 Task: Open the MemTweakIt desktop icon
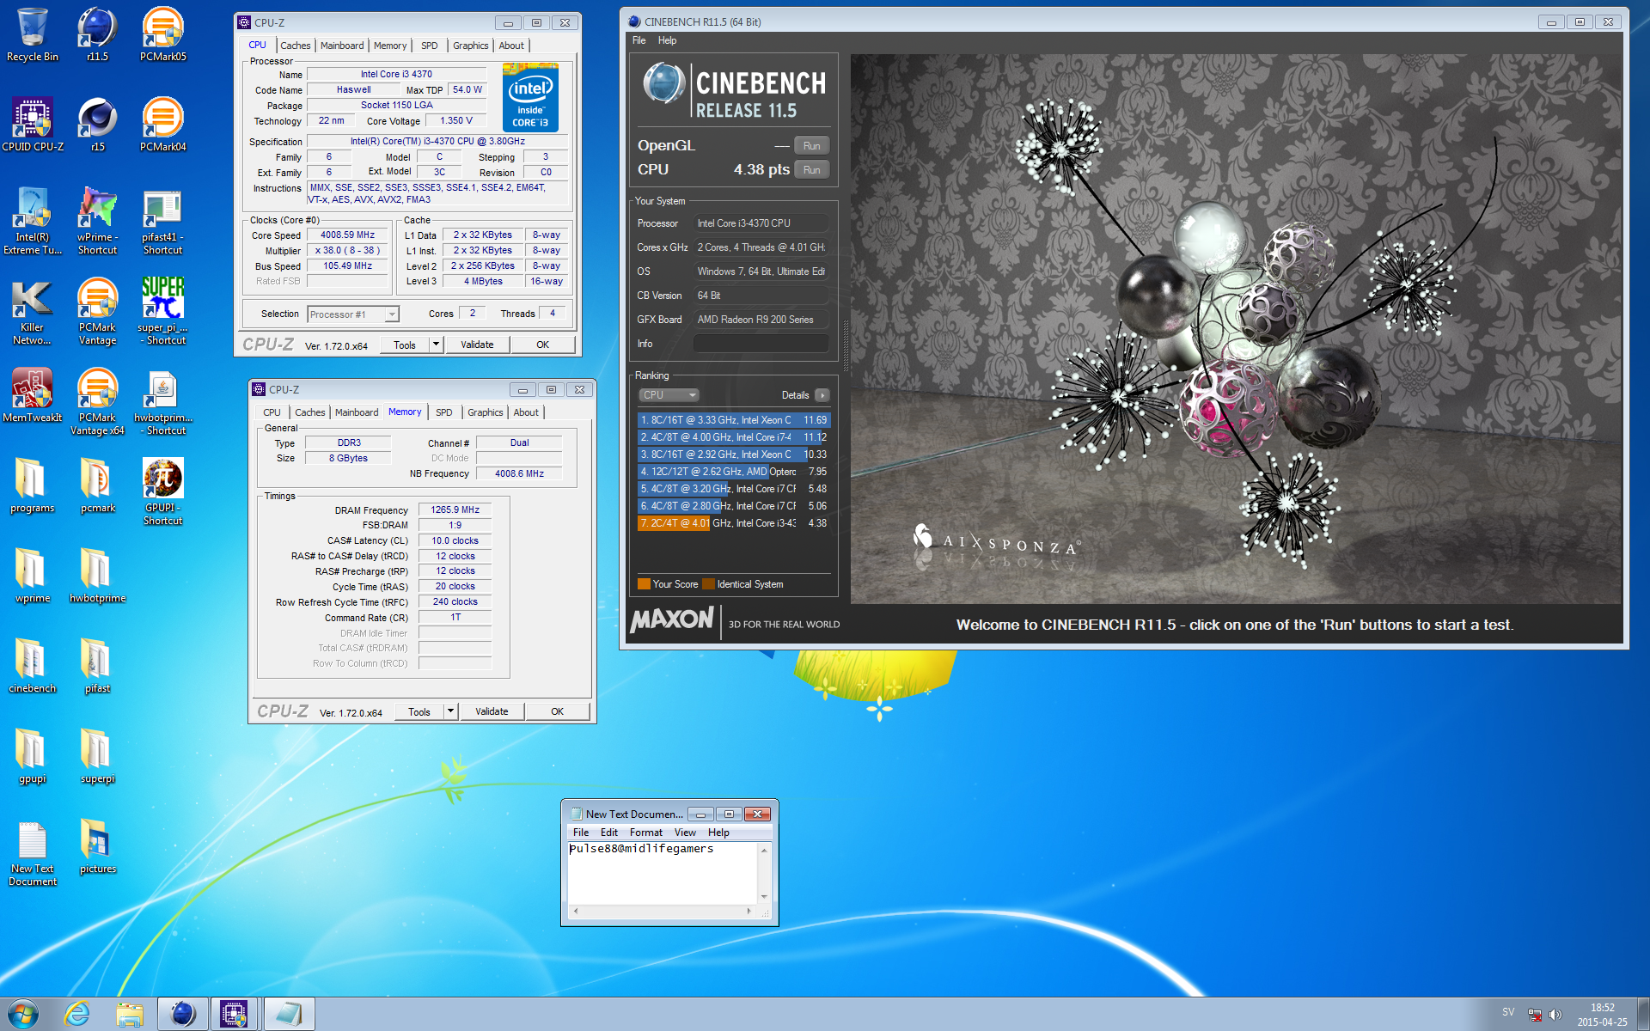click(x=32, y=395)
